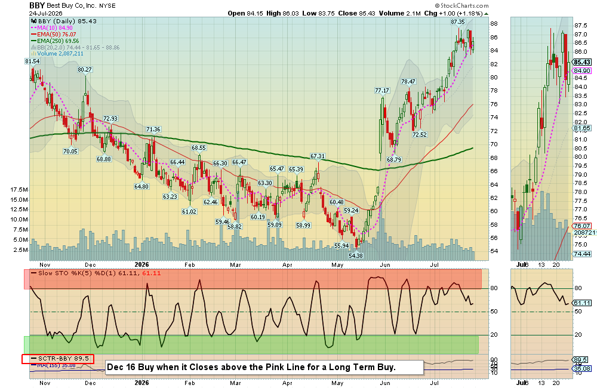597x388 pixels.
Task: Click the 61.02 price label
Action: pos(189,211)
